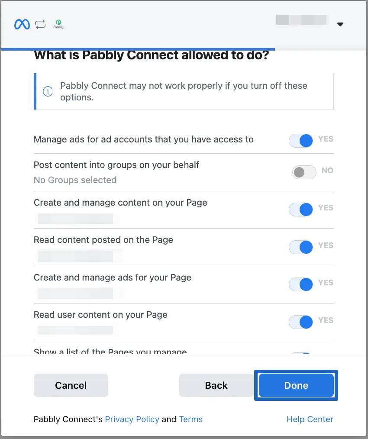Screen dimensions: 368x439
Task: Toggle Read user content on your Page
Action: pos(301,322)
